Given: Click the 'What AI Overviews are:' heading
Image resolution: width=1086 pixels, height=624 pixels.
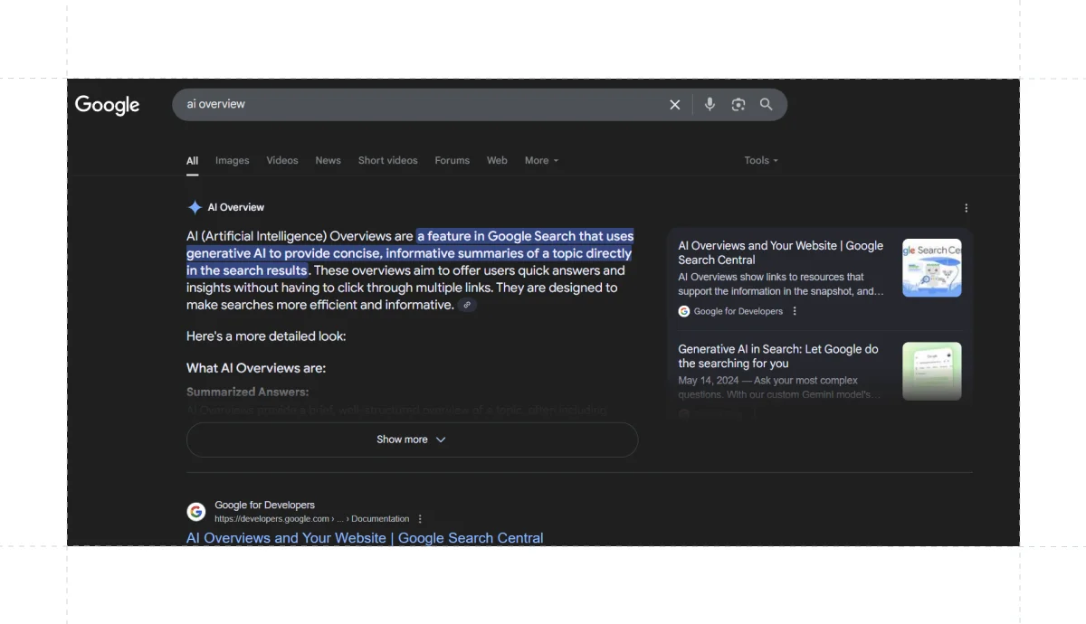Looking at the screenshot, I should pos(256,368).
